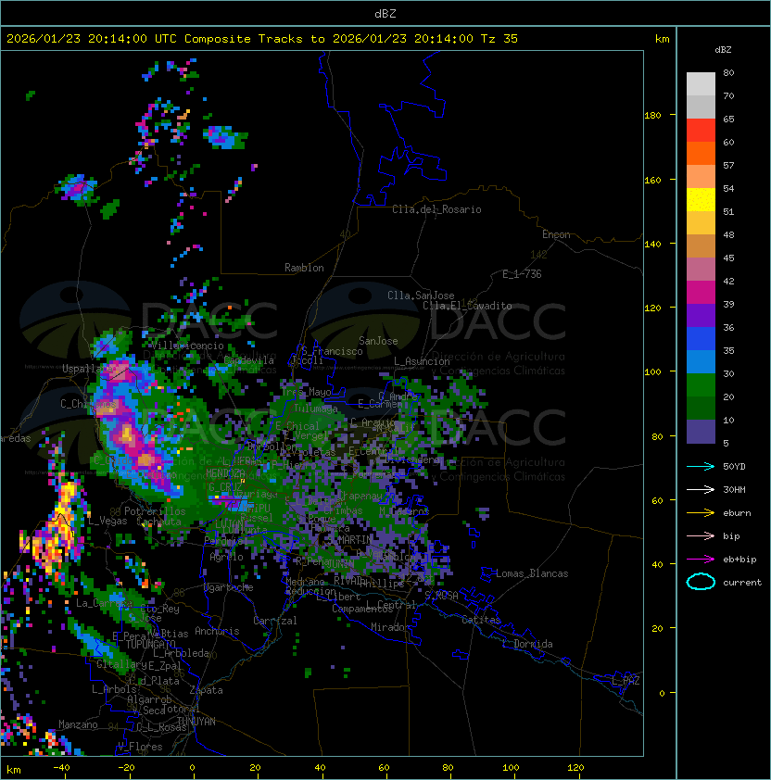Click the Catitas map label

[x=481, y=620]
